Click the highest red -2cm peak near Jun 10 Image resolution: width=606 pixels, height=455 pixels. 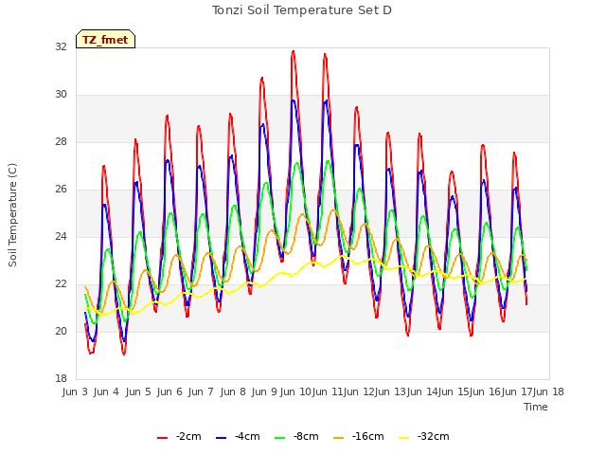(x=294, y=51)
